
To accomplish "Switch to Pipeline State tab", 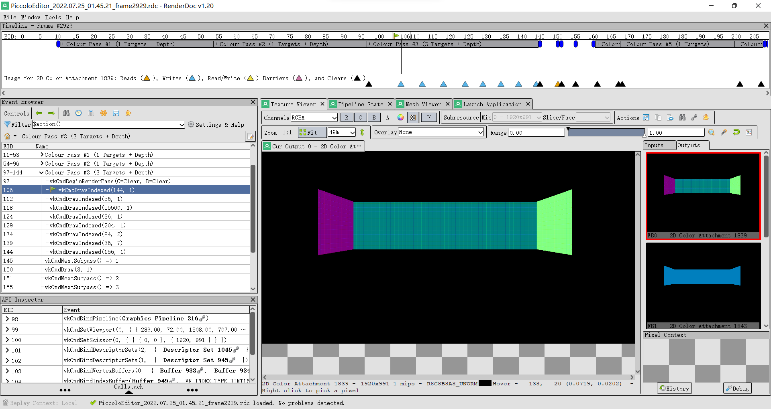I will [360, 104].
